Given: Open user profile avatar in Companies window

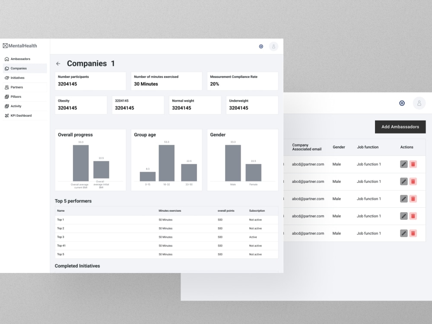Looking at the screenshot, I should [x=273, y=46].
